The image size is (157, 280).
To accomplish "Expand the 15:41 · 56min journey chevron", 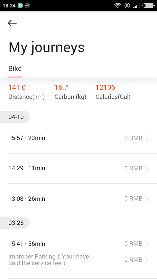I will [147, 244].
